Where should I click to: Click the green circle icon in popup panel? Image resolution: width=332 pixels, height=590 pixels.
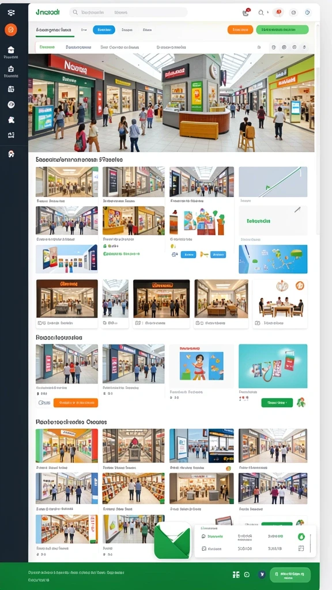[301, 536]
